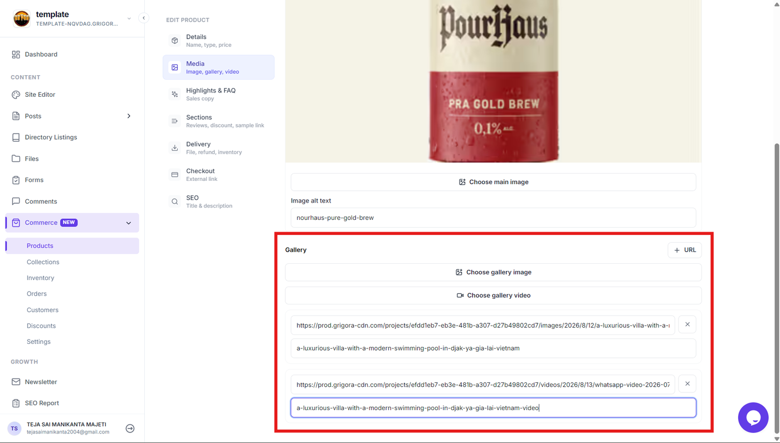The image size is (780, 443).
Task: Click the template site logo avatar
Action: point(22,18)
